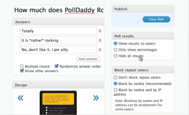This screenshot has height=115, width=189.
Task: Click the poll question title field
Action: 59,10
